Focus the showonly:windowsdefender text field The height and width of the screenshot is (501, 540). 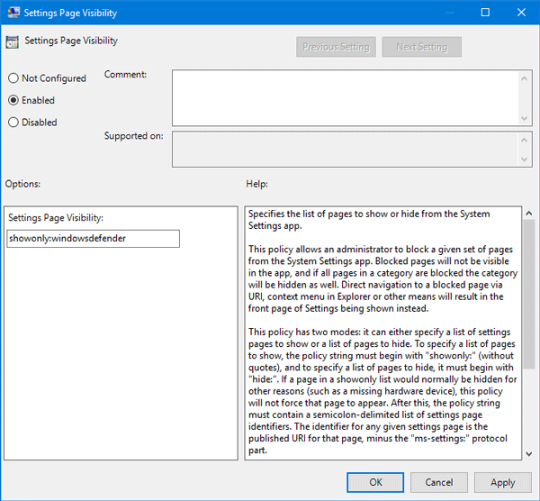point(92,239)
